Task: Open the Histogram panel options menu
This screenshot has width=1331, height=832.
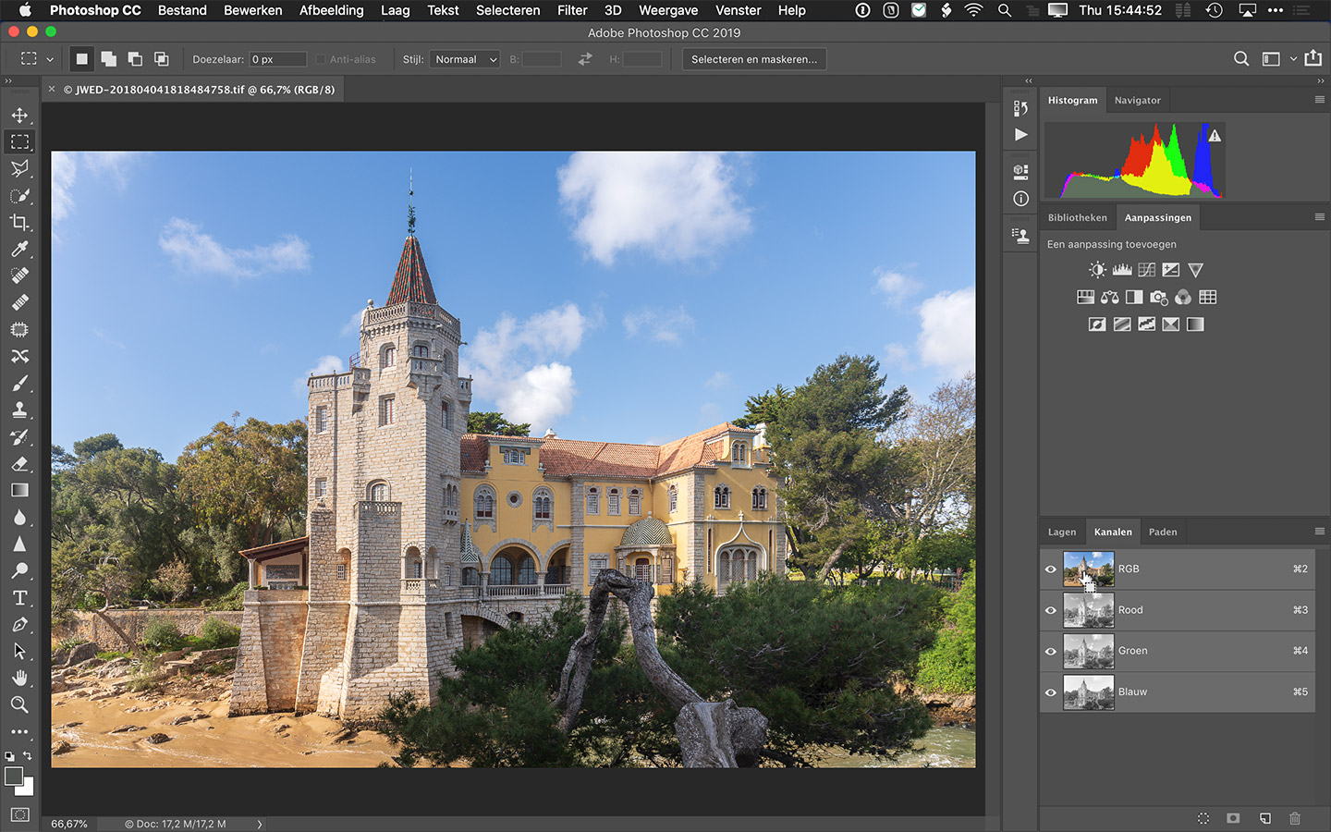Action: [1319, 100]
